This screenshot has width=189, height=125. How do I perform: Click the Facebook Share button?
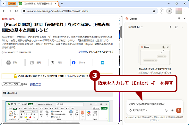81,63
